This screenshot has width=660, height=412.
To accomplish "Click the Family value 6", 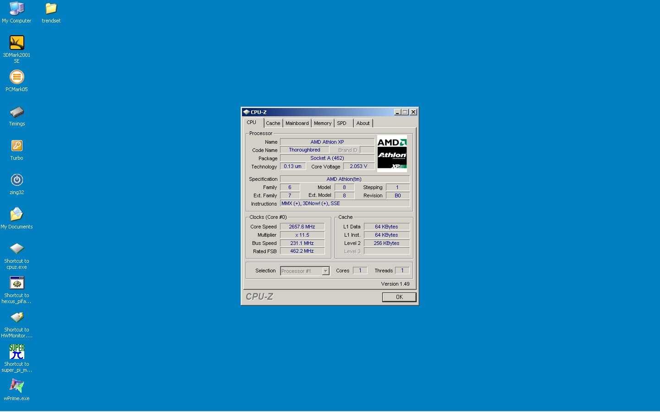I will 290,187.
